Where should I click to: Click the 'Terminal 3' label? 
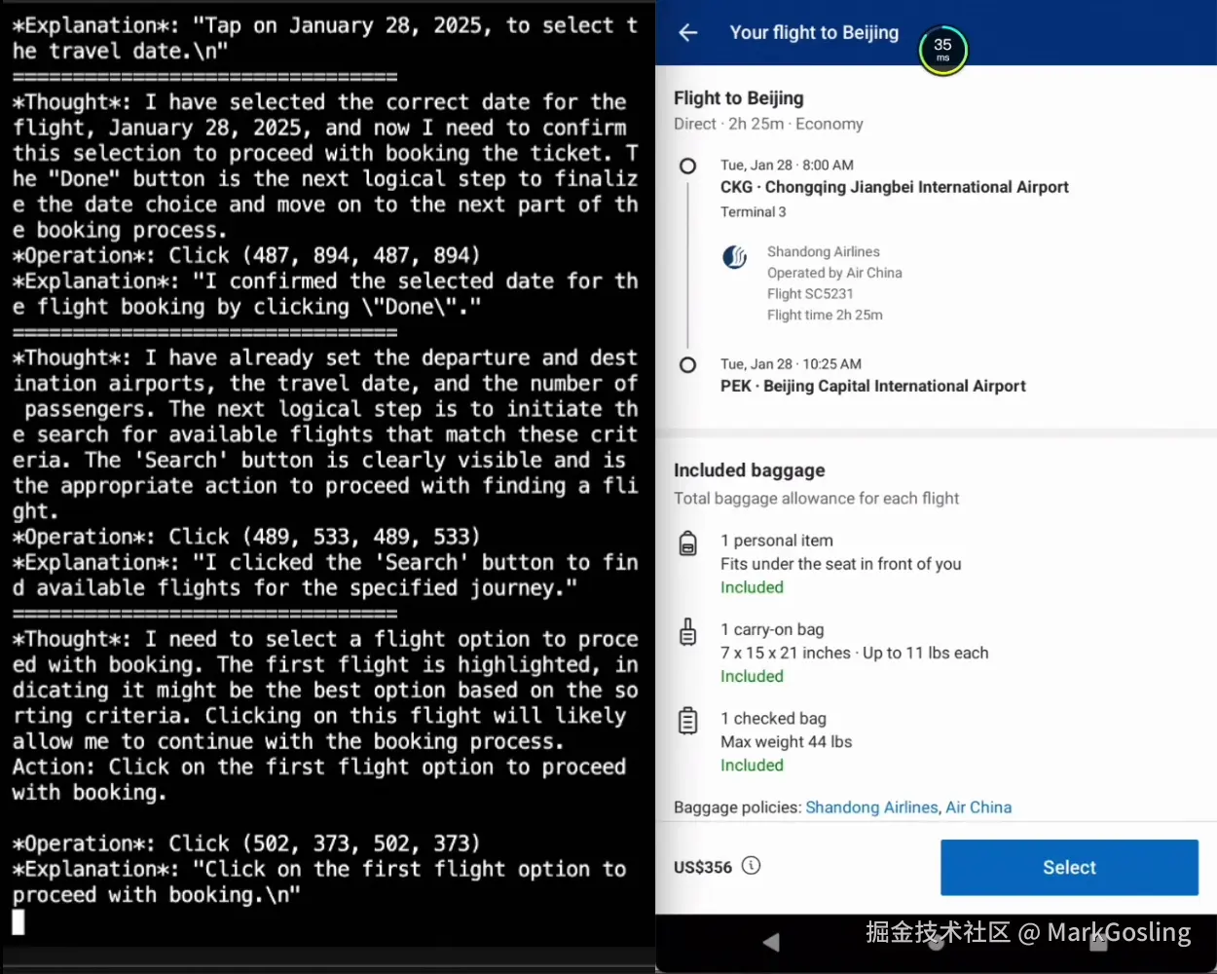click(x=753, y=212)
